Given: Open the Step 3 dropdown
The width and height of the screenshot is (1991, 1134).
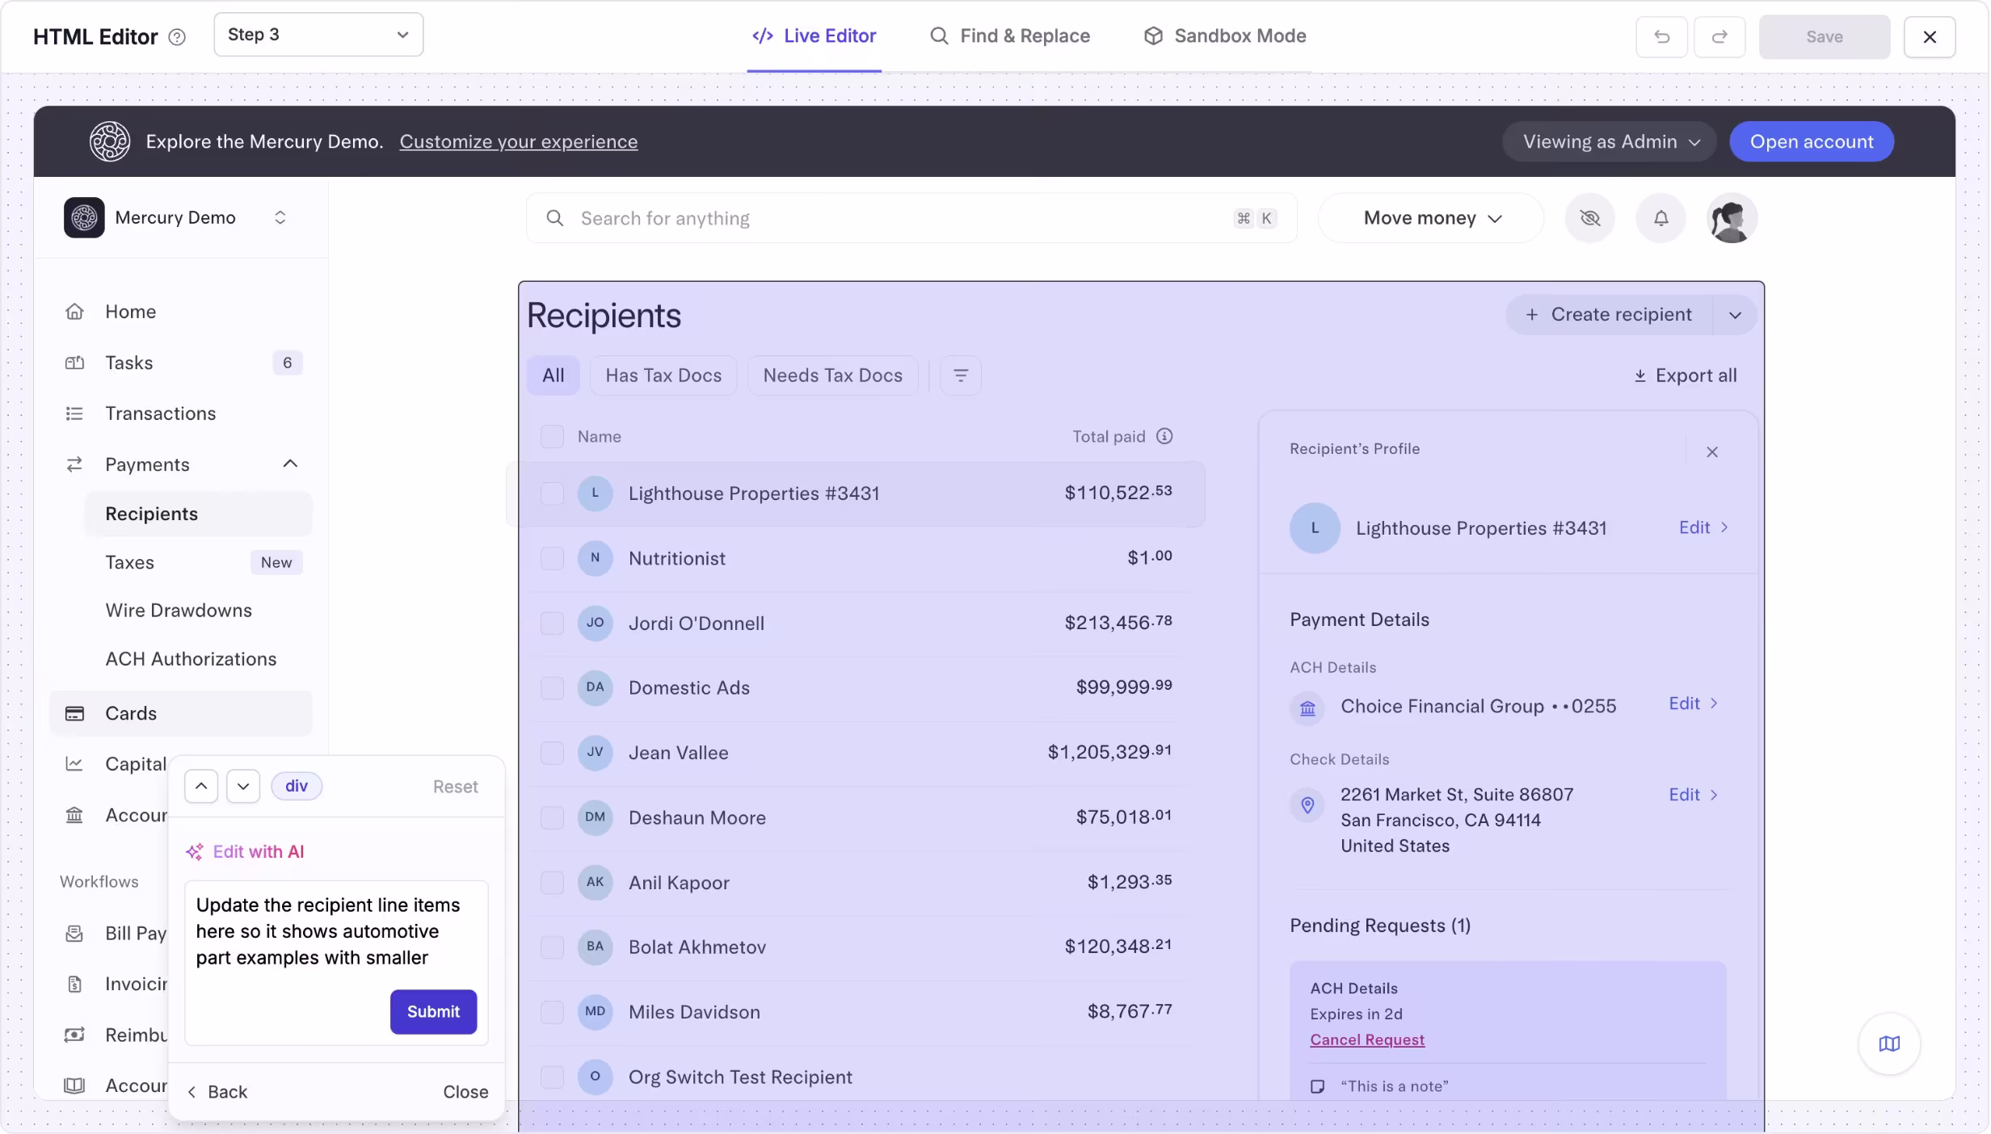Looking at the screenshot, I should pos(318,35).
